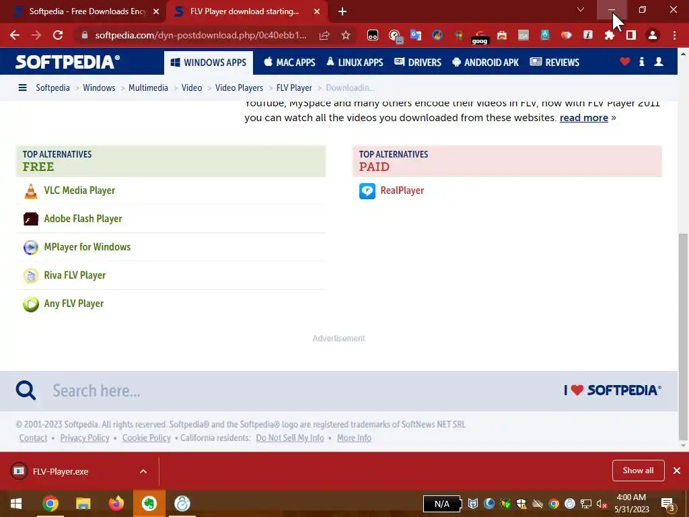689x517 pixels.
Task: Open the read more link
Action: pos(583,118)
